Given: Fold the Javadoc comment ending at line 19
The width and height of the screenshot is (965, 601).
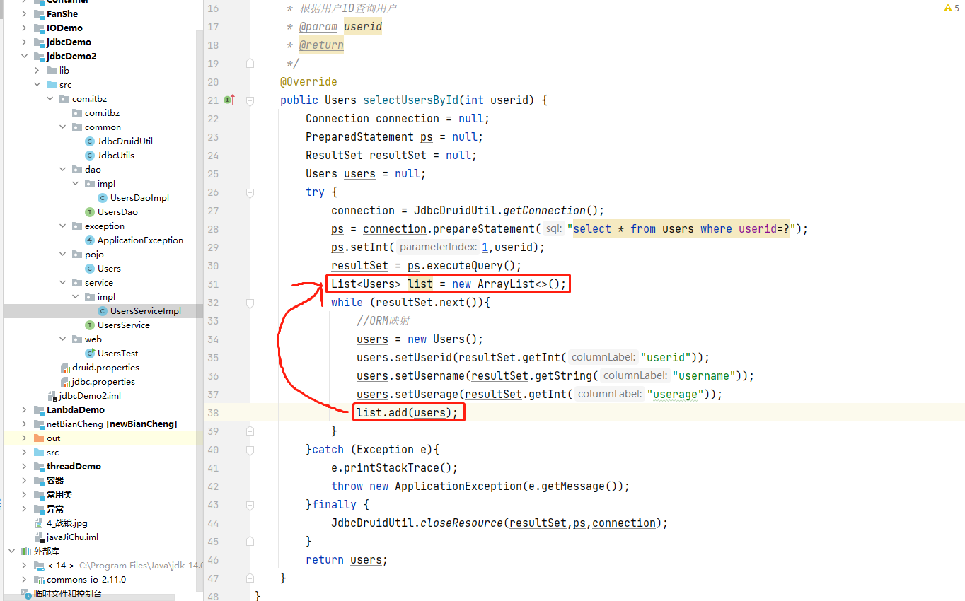Looking at the screenshot, I should coord(250,64).
